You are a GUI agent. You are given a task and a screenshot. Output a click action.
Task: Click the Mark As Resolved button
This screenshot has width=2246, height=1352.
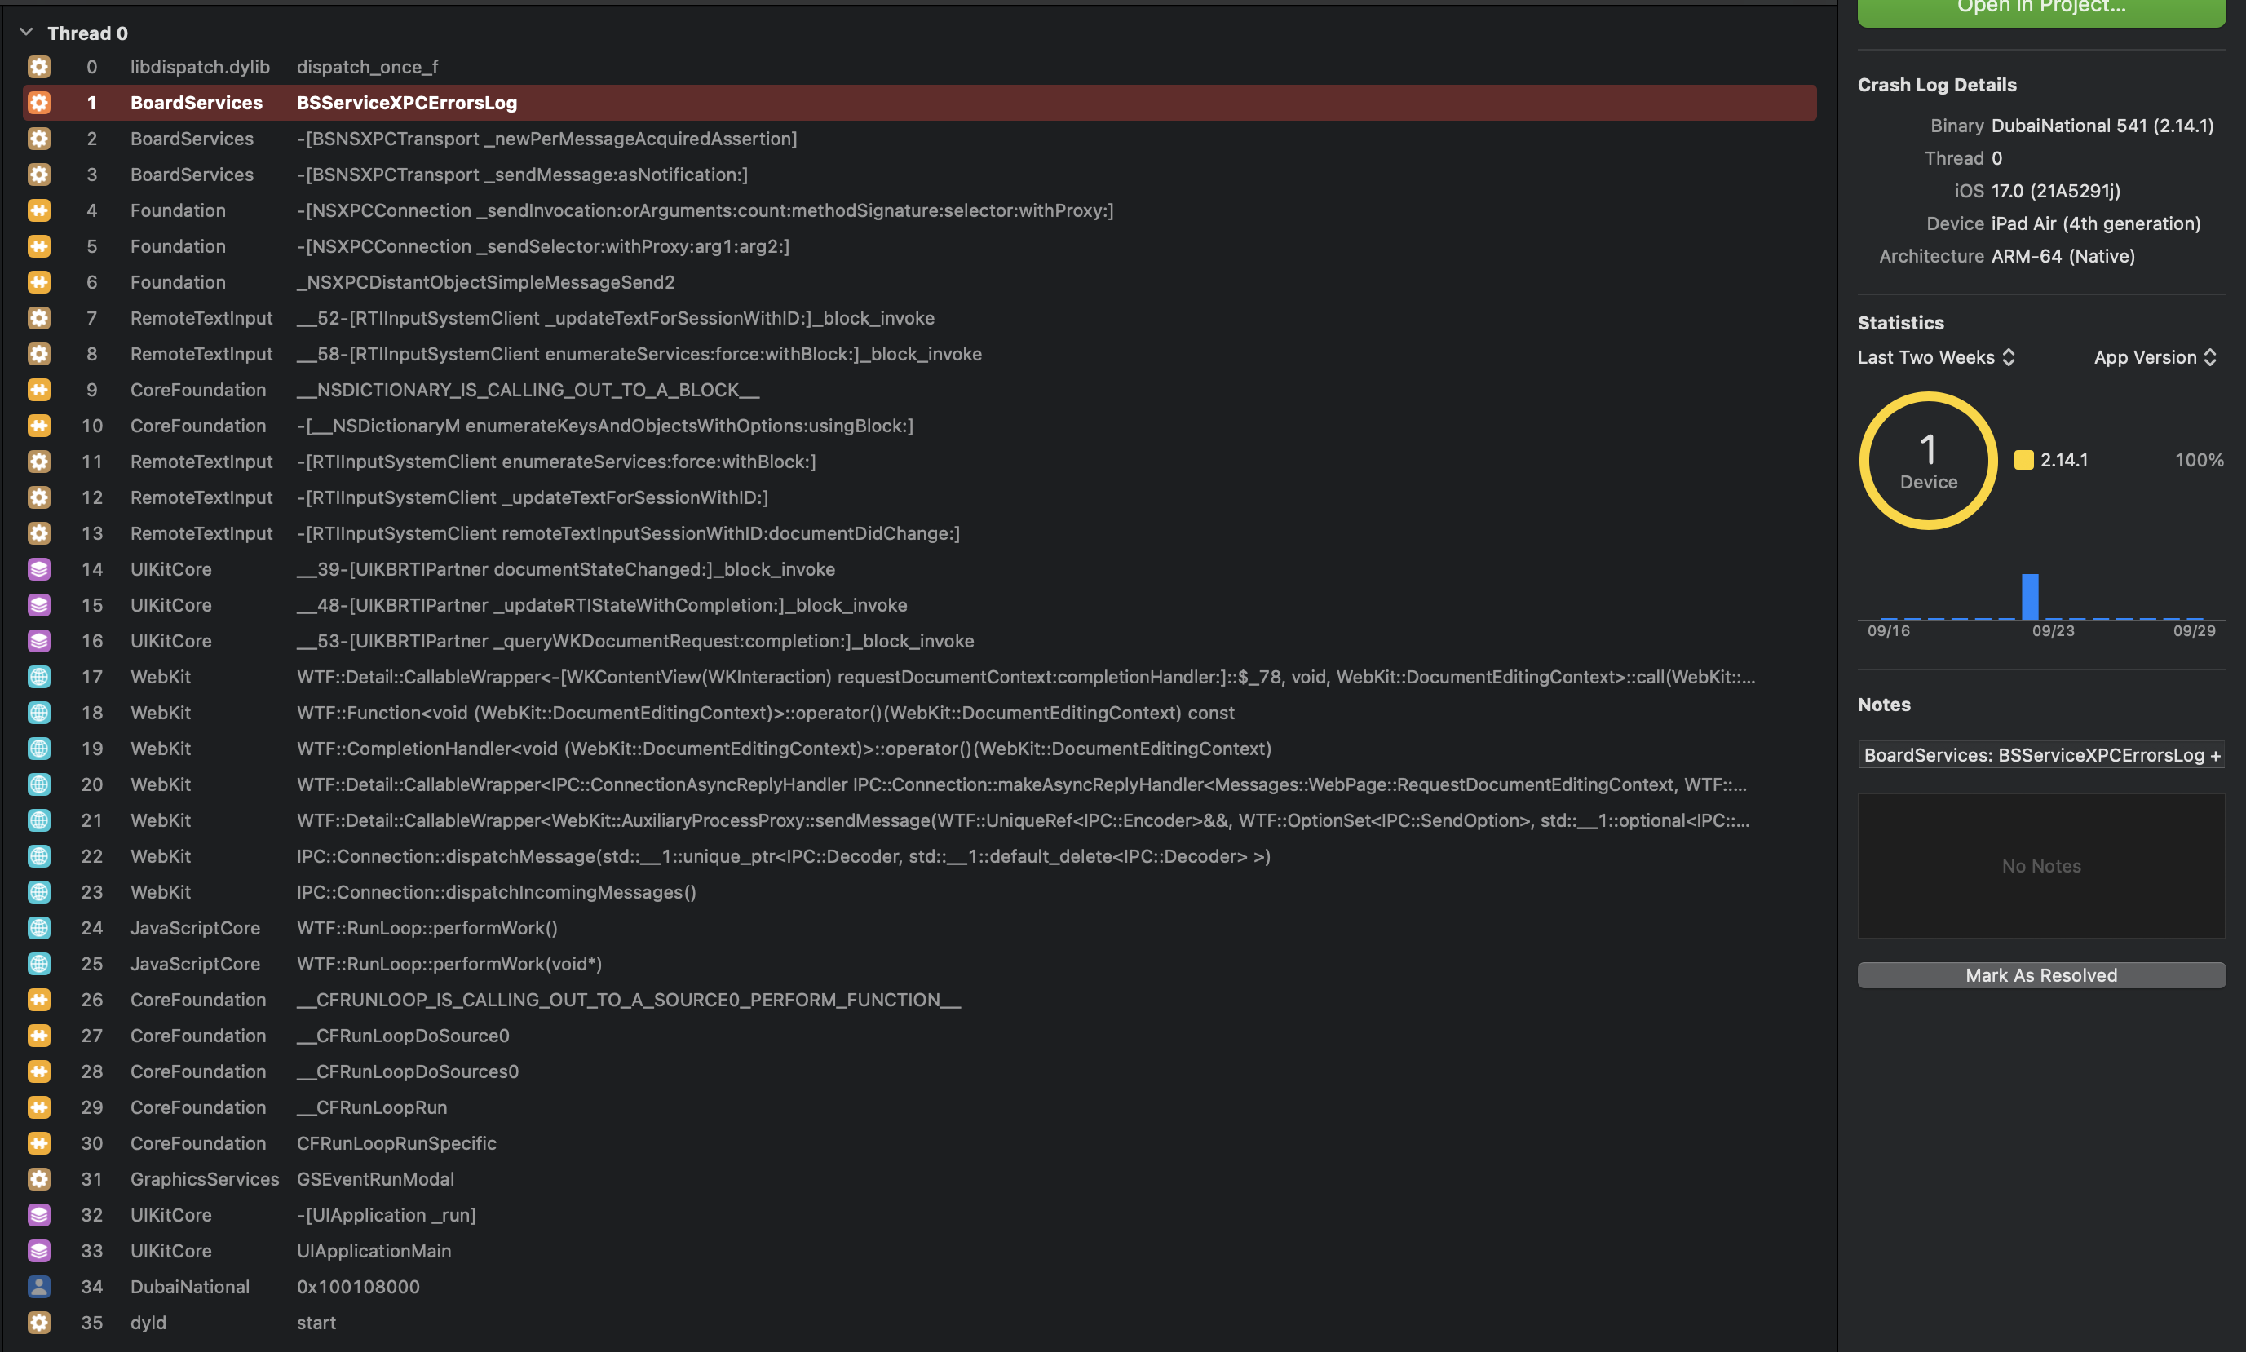[2041, 974]
